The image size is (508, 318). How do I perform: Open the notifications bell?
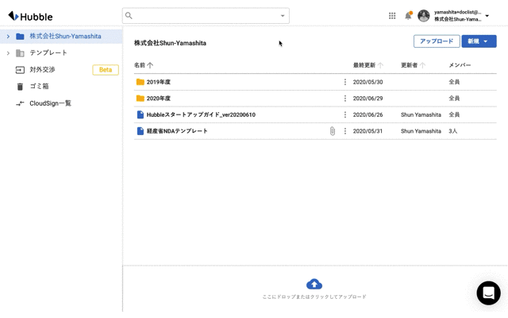(408, 15)
